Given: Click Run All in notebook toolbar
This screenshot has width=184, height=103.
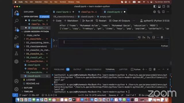Looking at the screenshot, I should tap(88, 21).
